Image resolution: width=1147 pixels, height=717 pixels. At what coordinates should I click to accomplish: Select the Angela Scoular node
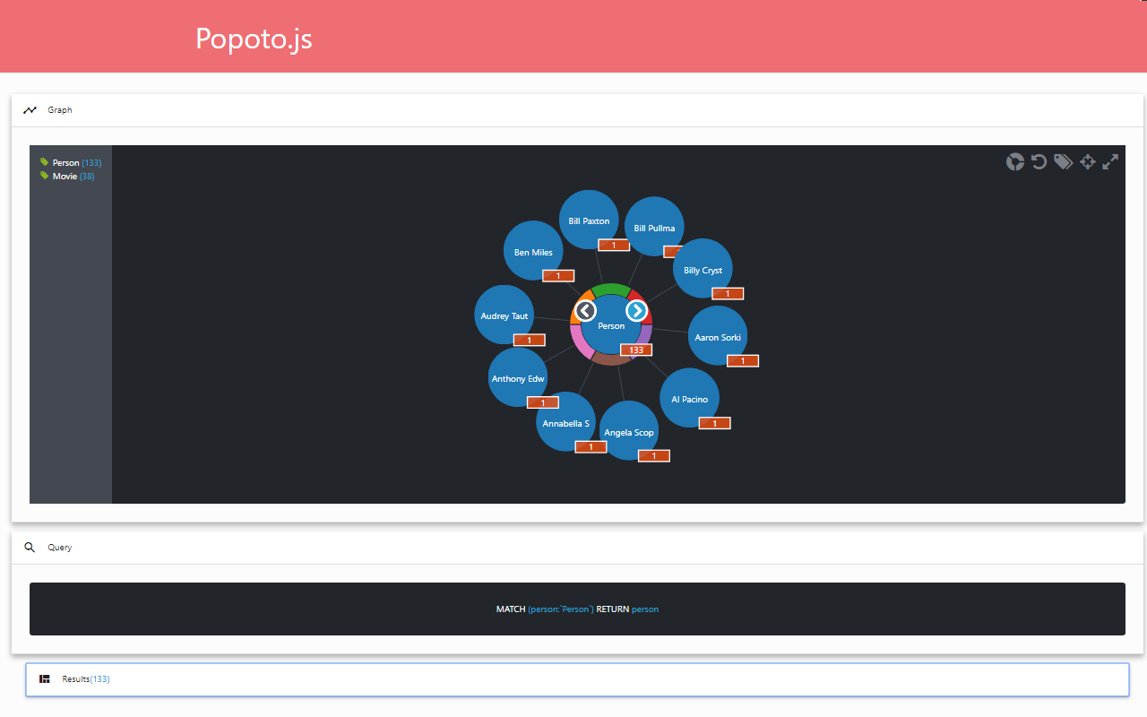click(x=629, y=431)
